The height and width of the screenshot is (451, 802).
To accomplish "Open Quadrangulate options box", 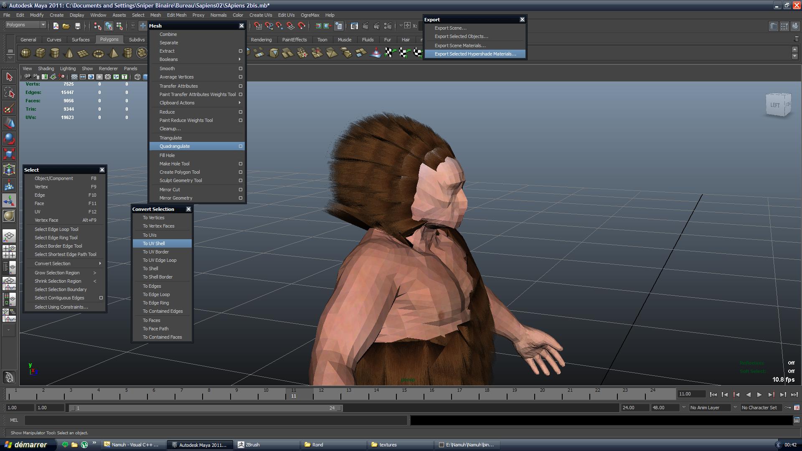I will [x=241, y=146].
